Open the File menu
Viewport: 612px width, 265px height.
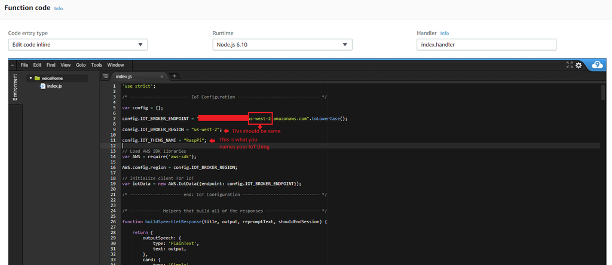(25, 65)
